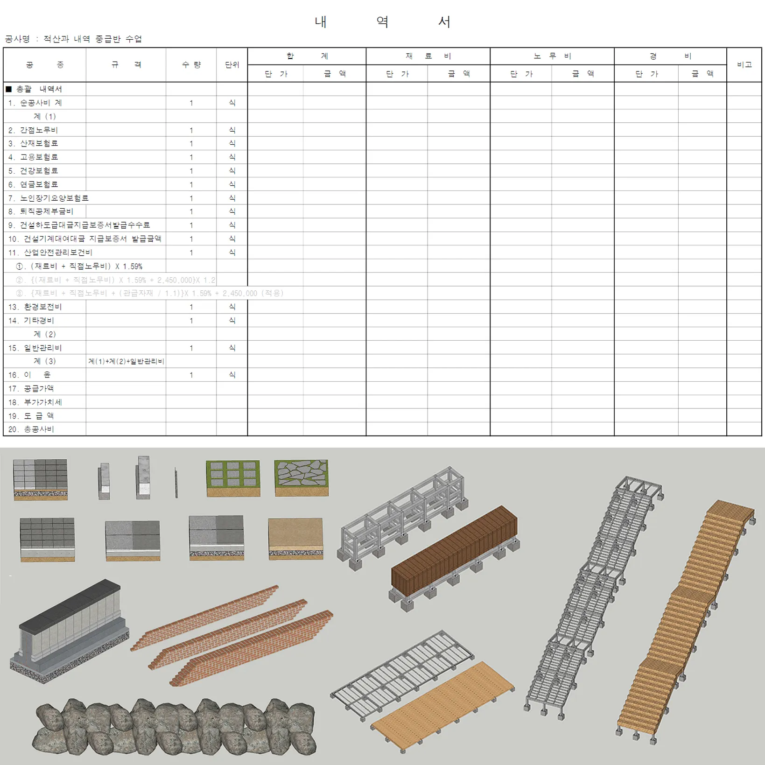Click the '규 격' column header

tap(126, 65)
